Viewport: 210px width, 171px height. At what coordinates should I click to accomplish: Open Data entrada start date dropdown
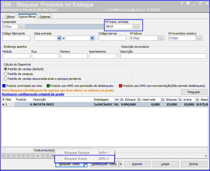tap(59, 38)
